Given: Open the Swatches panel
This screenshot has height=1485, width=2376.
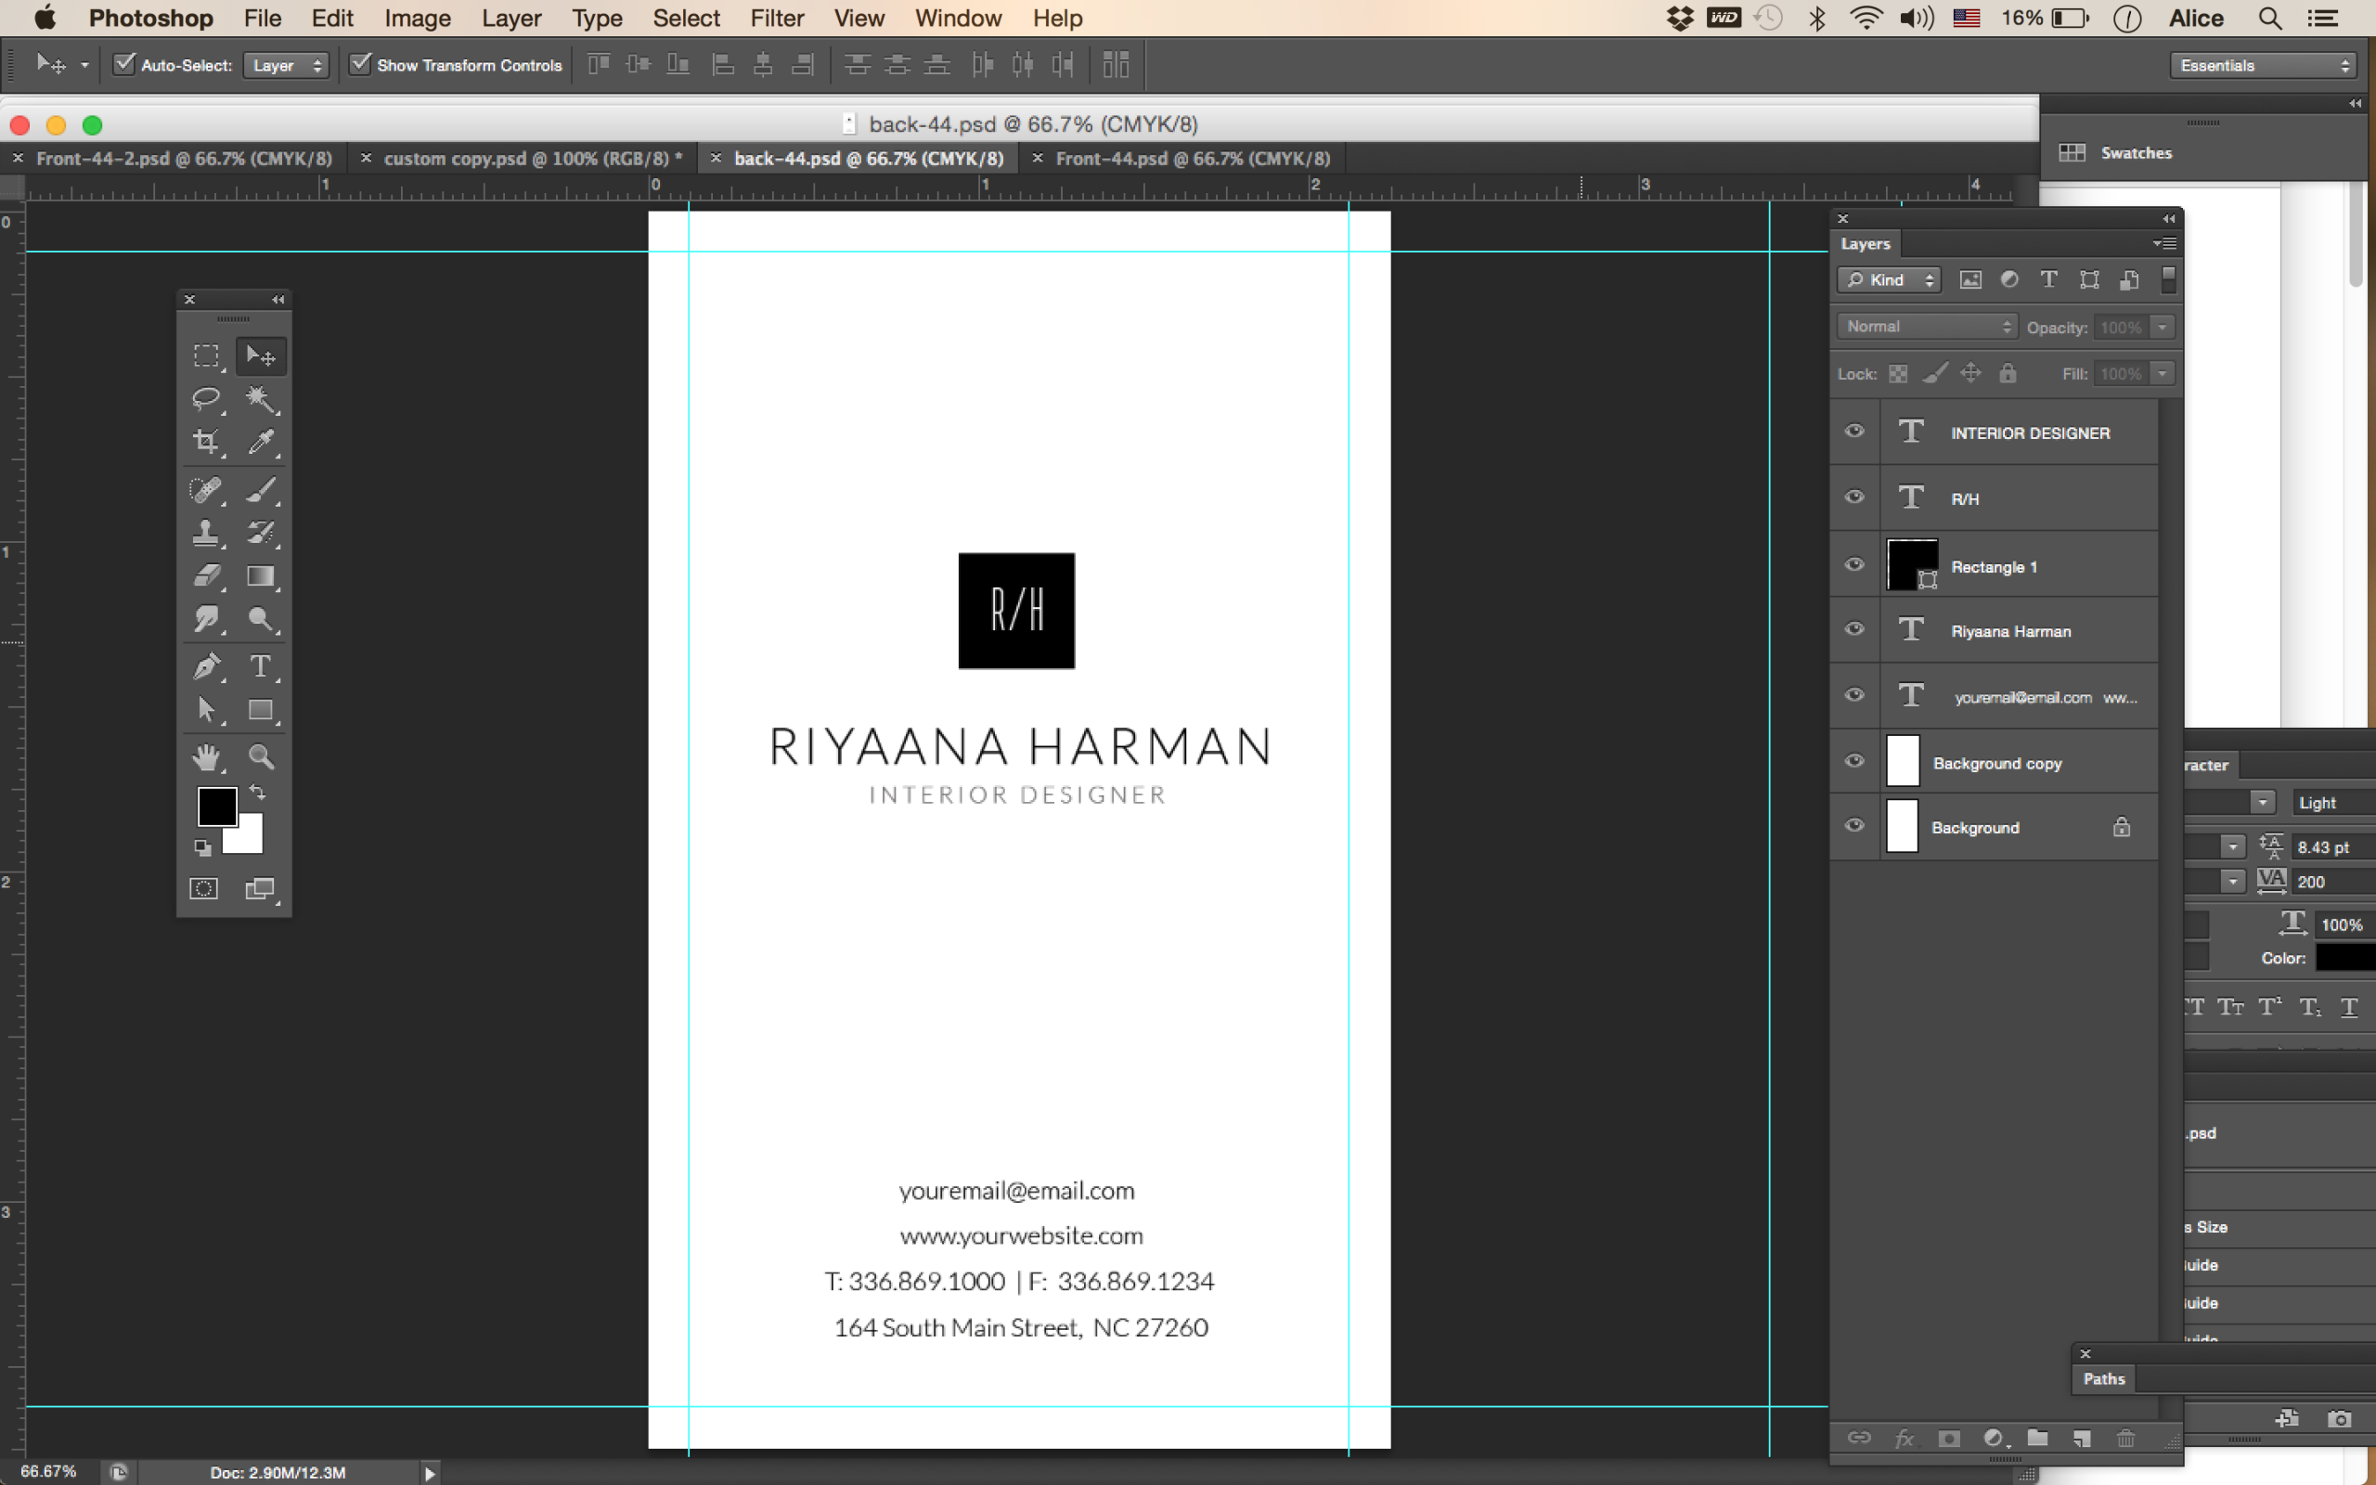Looking at the screenshot, I should [2136, 152].
